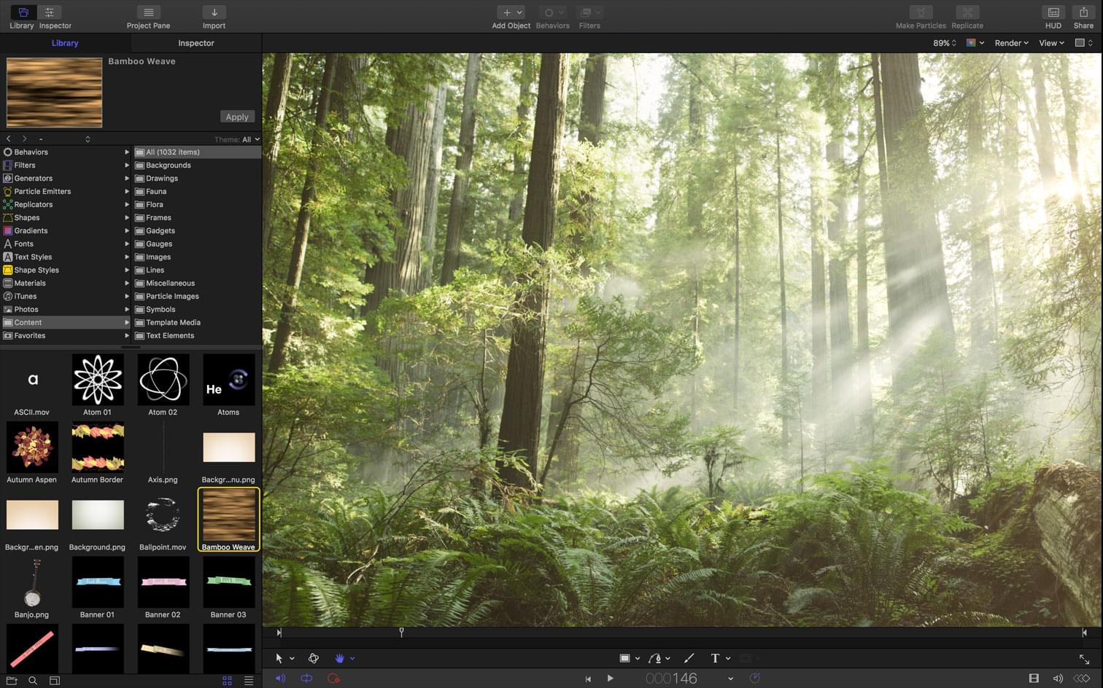This screenshot has height=688, width=1103.
Task: Select the Banjo.png thumbnail
Action: [x=32, y=582]
